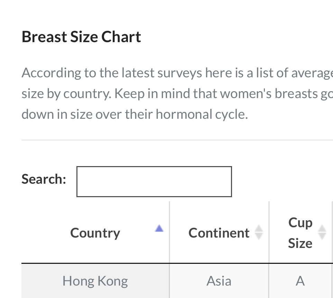Click the 'According to the latest surveys' text line
This screenshot has width=333, height=298.
pyautogui.click(x=177, y=73)
